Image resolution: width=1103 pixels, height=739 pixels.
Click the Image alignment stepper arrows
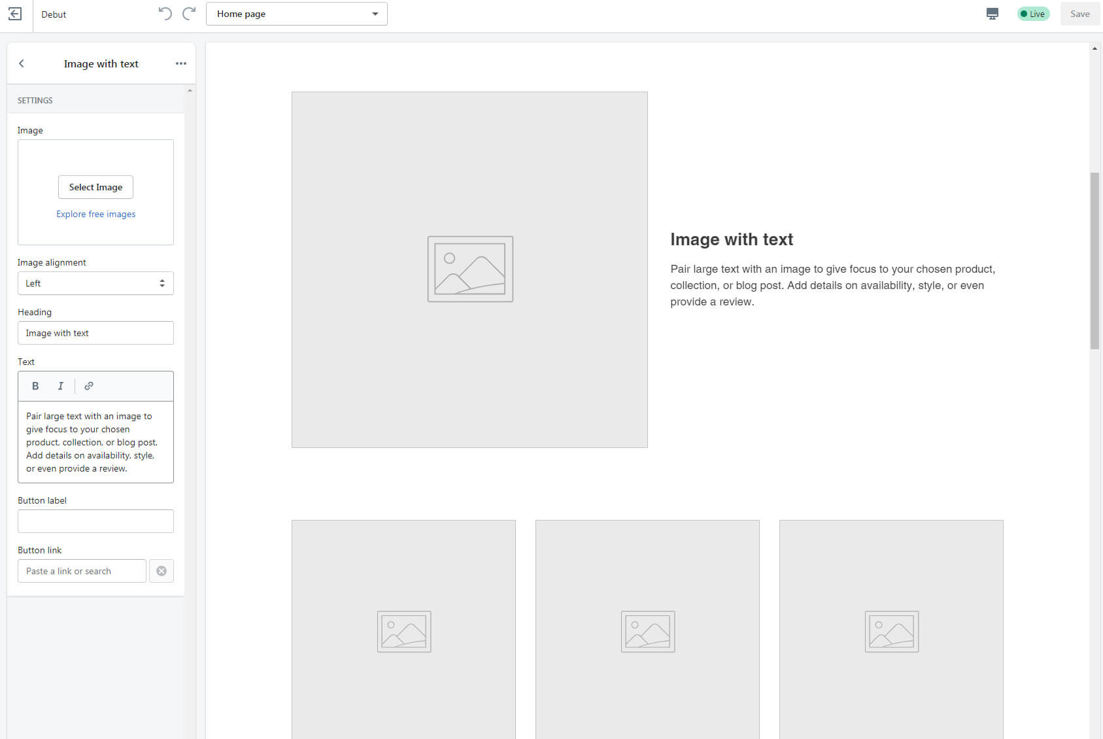click(162, 283)
